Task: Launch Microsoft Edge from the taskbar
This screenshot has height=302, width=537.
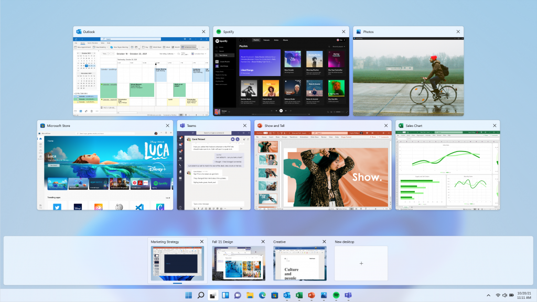Action: pyautogui.click(x=262, y=295)
